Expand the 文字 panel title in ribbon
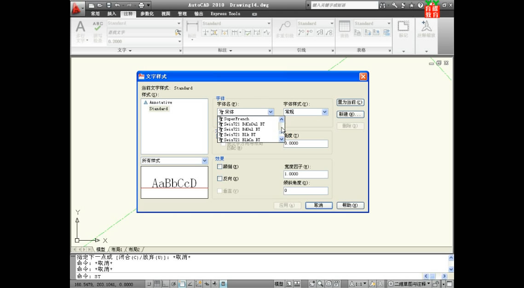The image size is (524, 288). tap(125, 50)
